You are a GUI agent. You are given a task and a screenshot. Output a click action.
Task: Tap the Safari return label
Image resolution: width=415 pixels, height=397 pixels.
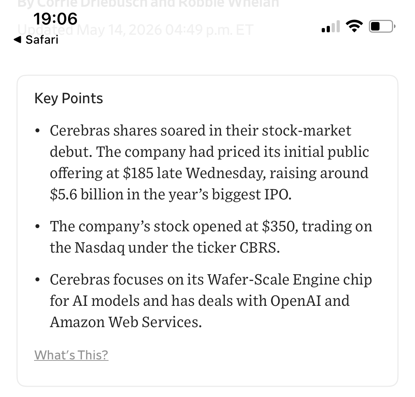click(42, 40)
